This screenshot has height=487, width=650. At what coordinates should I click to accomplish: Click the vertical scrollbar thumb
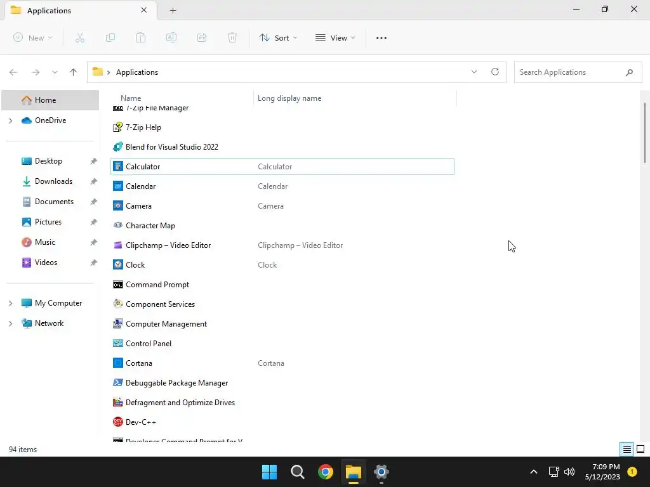(x=645, y=133)
